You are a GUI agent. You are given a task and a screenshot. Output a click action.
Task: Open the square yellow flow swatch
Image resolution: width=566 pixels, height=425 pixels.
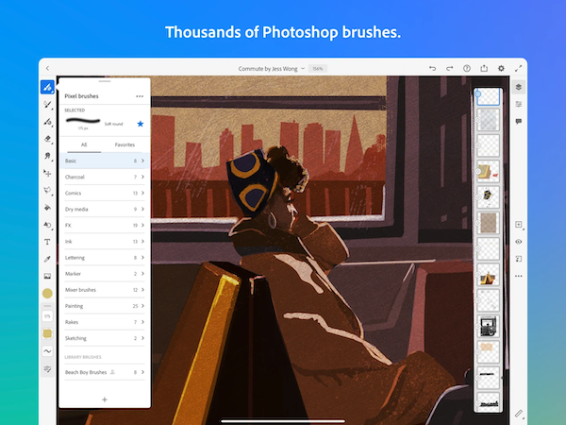click(x=47, y=333)
